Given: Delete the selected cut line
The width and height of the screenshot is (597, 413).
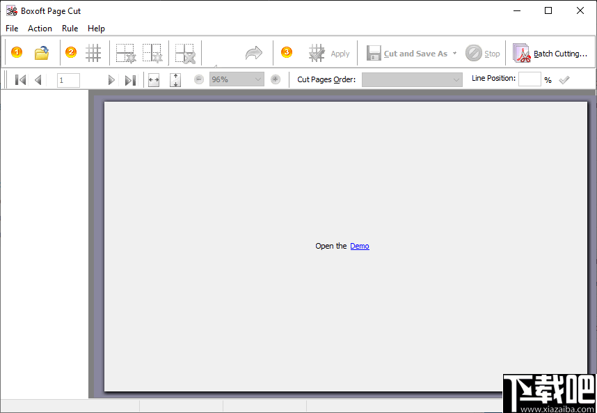Looking at the screenshot, I should tap(185, 53).
